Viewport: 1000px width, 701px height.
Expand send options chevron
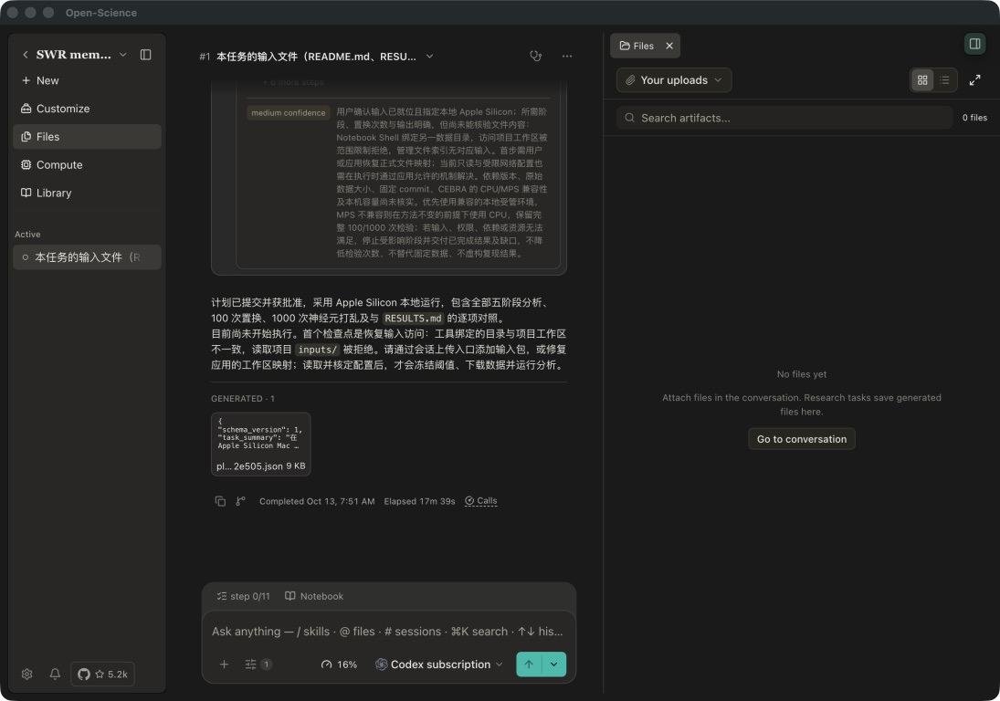click(x=553, y=664)
